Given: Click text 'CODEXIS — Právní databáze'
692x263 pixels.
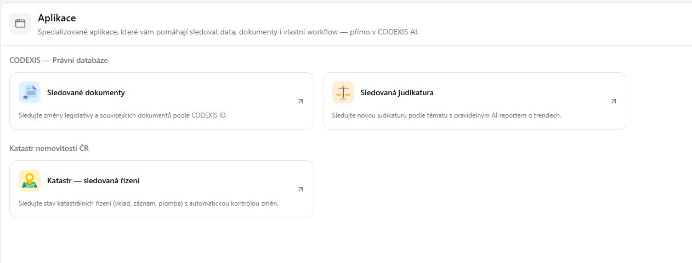Looking at the screenshot, I should (x=59, y=60).
